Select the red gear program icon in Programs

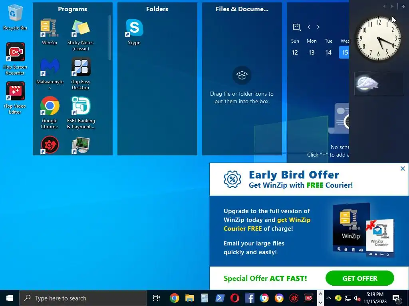point(50,145)
